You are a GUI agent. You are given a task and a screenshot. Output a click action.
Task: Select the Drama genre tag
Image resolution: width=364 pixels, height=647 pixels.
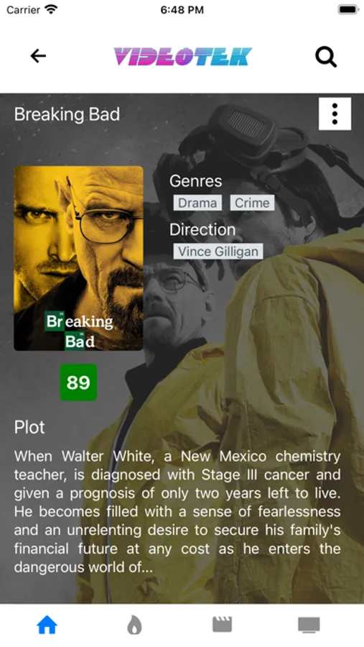[x=197, y=203]
